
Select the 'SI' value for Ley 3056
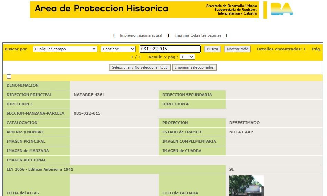pos(231,169)
